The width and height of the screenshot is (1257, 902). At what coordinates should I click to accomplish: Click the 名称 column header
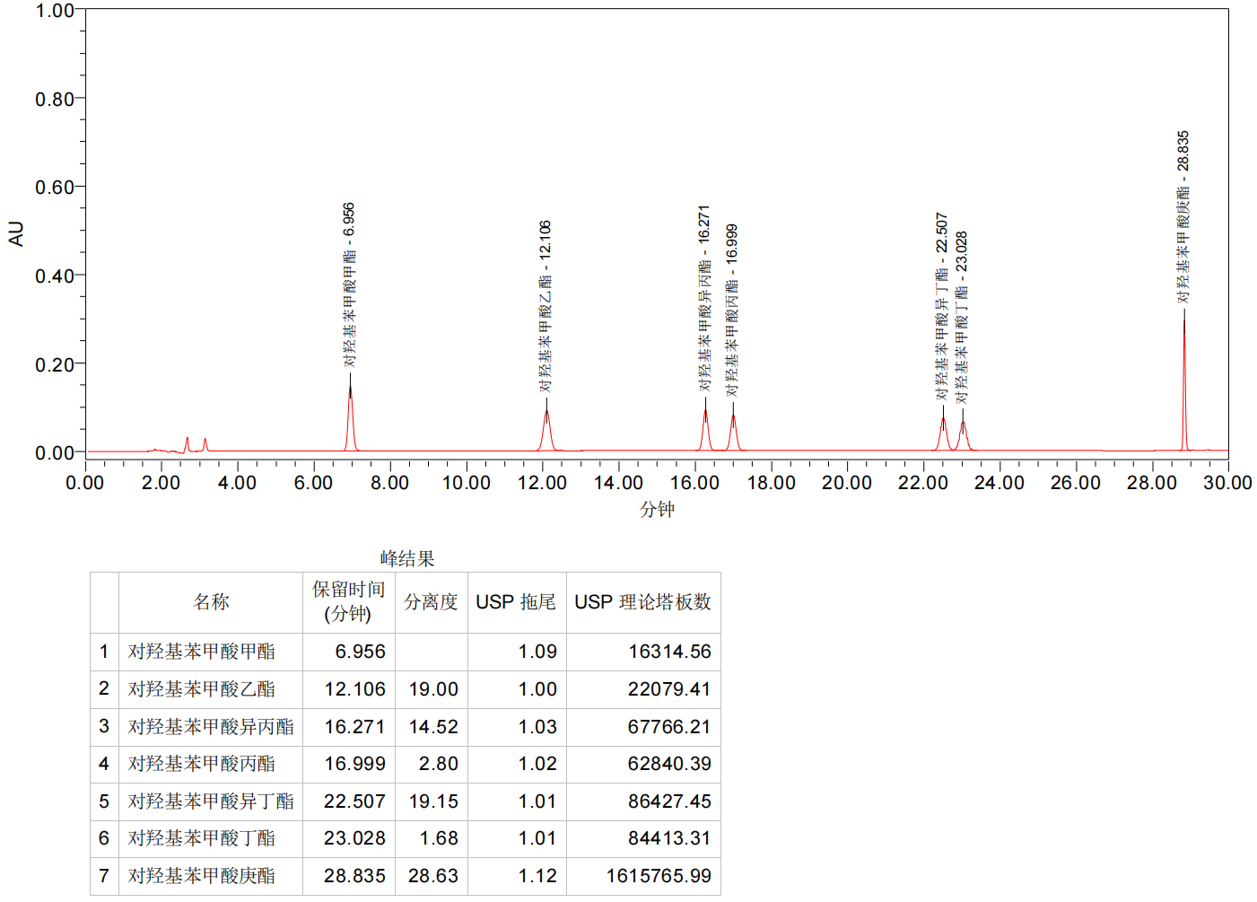click(x=211, y=602)
